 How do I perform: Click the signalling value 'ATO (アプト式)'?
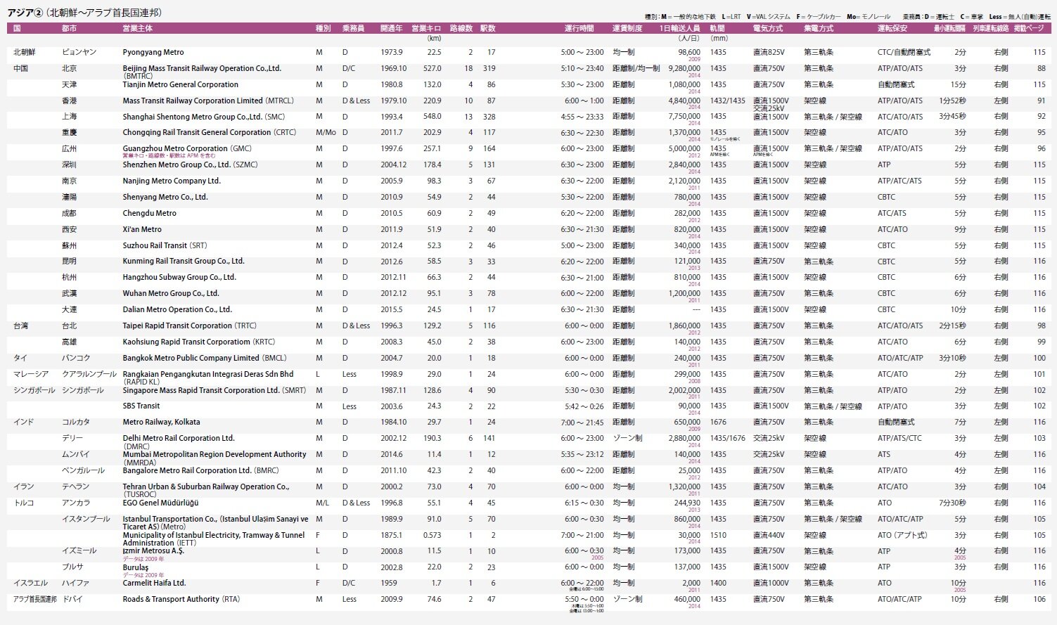(x=902, y=536)
